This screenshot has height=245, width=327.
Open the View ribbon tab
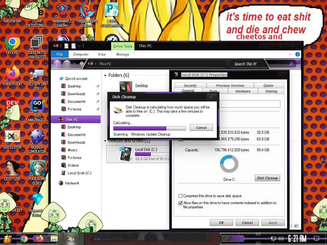(x=102, y=54)
